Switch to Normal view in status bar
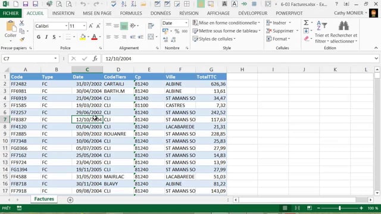The height and width of the screenshot is (214, 381). (285, 208)
